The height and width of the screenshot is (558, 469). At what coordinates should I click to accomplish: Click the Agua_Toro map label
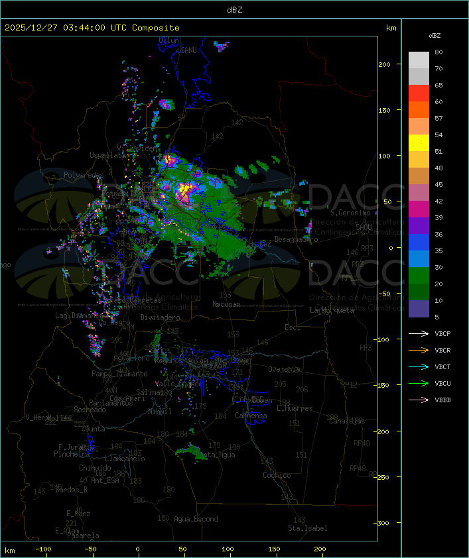pos(131,358)
